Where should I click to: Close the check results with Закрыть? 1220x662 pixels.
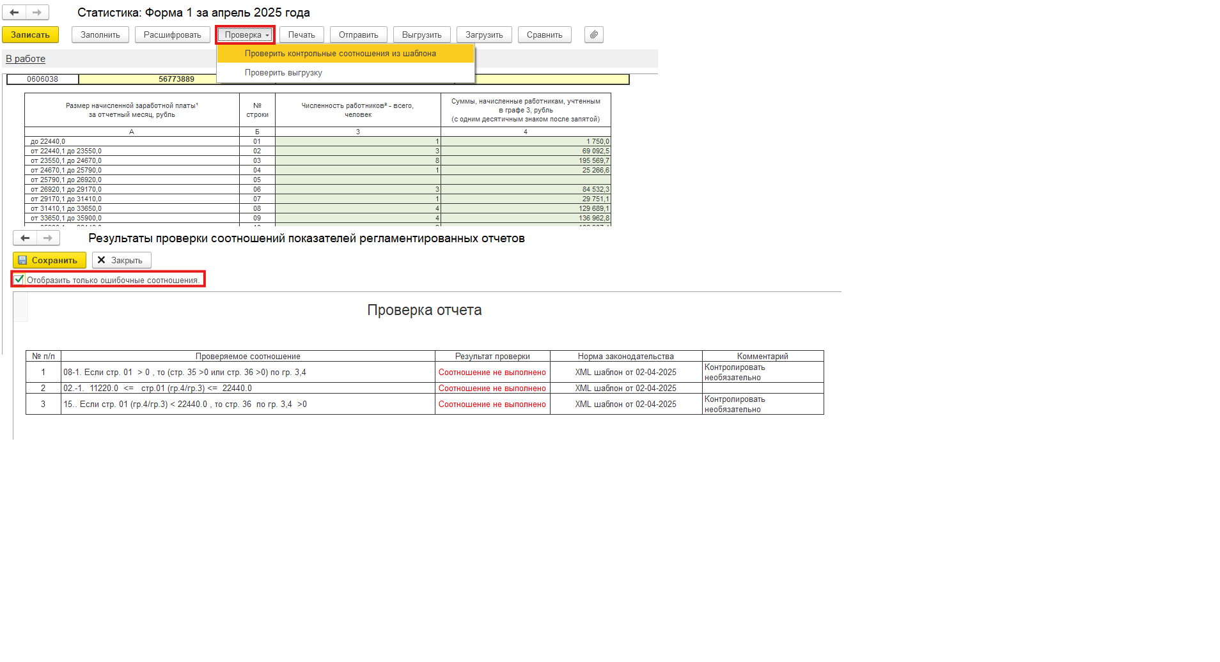coord(121,260)
